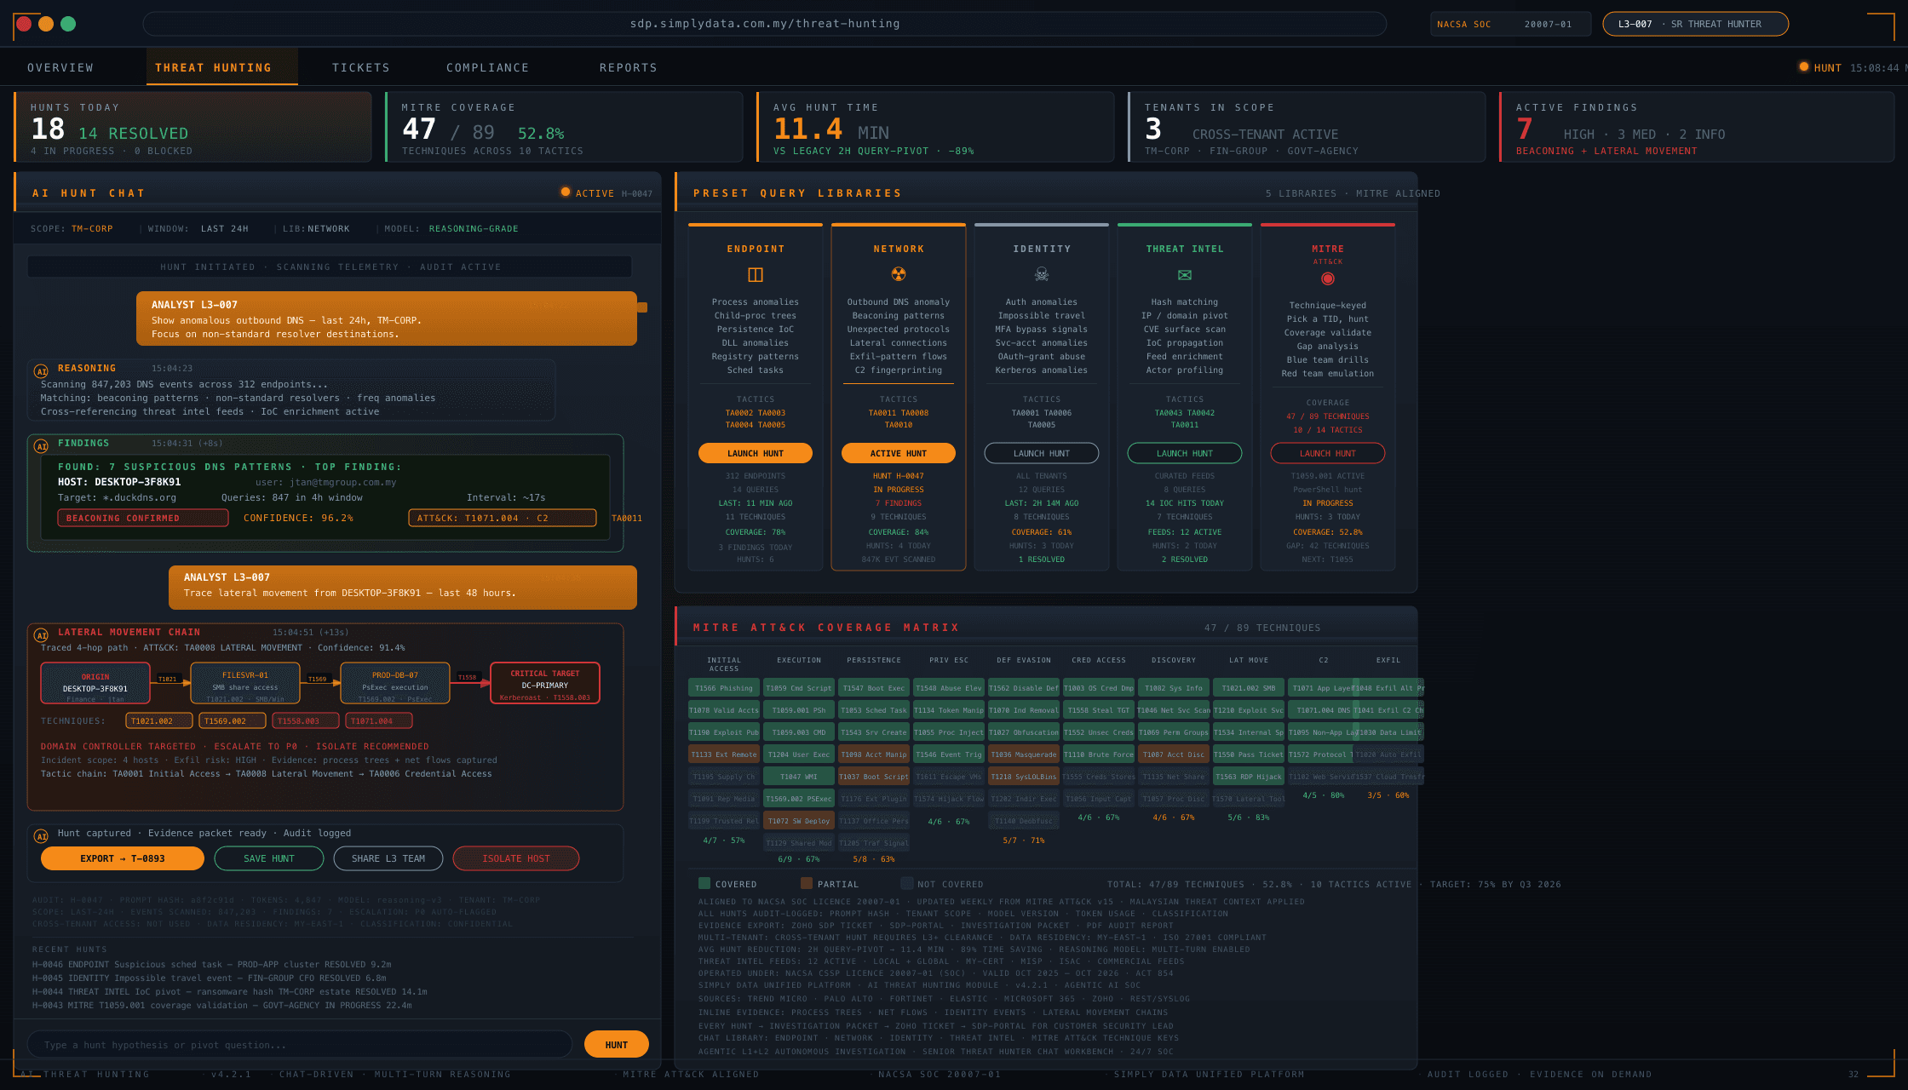The width and height of the screenshot is (1908, 1090).
Task: Launch the Endpoint library hunt
Action: click(x=756, y=453)
